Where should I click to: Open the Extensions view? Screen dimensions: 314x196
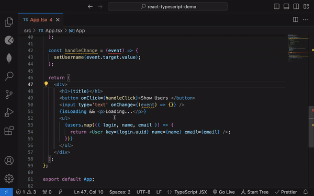coord(9,131)
